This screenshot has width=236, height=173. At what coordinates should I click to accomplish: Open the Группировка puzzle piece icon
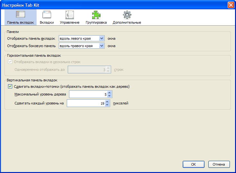(96, 15)
